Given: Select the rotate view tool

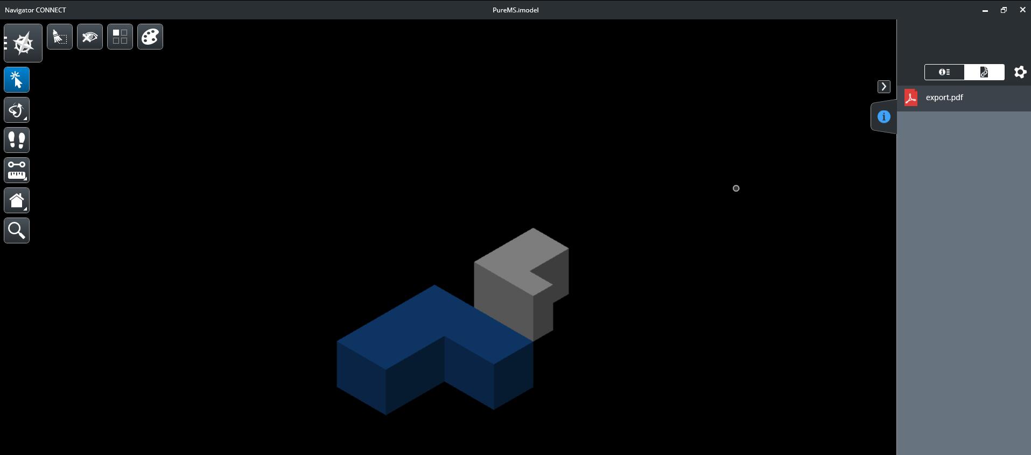Looking at the screenshot, I should click(17, 110).
